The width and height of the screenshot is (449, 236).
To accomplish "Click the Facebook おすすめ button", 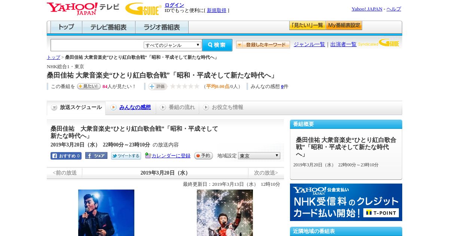I will [66, 156].
